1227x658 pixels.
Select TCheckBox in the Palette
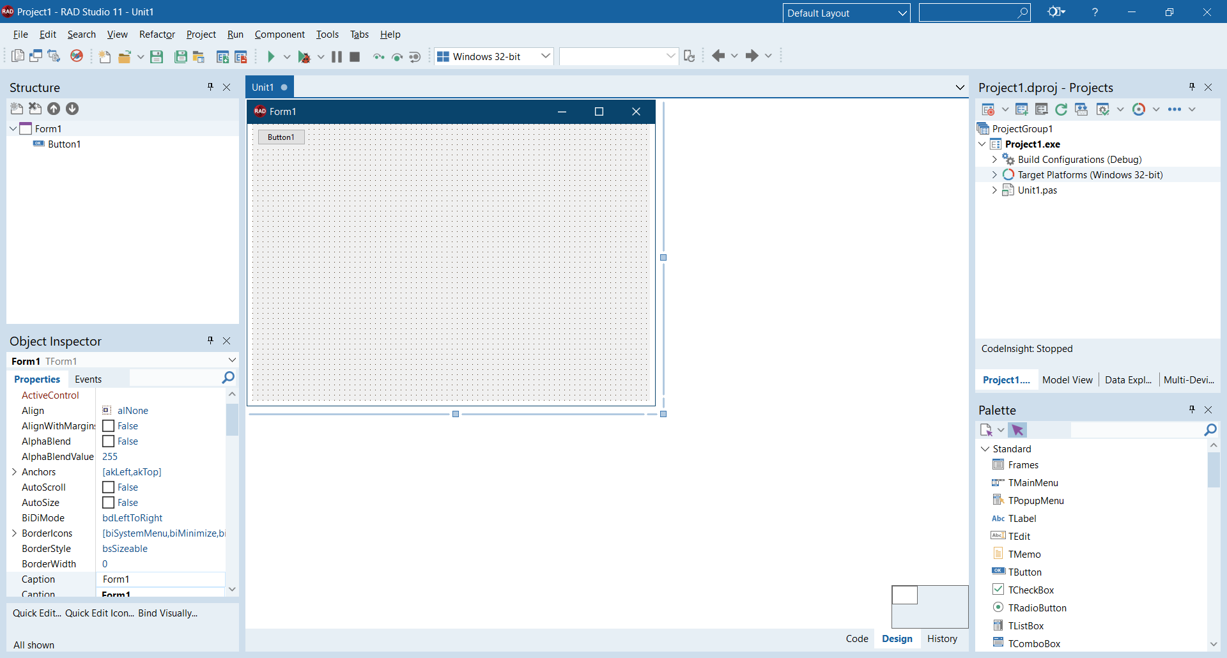[x=1031, y=590]
